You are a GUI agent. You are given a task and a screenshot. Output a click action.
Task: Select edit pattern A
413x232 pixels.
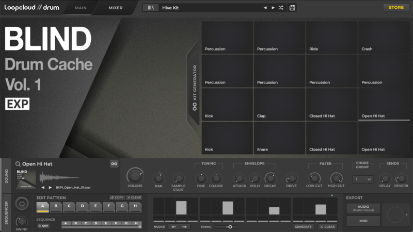pyautogui.click(x=42, y=207)
